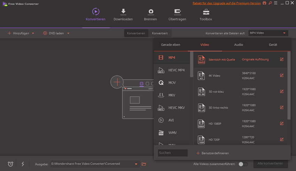296x171 pixels.
Task: Edit the 3D rot-blau preset
Action: (x=282, y=91)
